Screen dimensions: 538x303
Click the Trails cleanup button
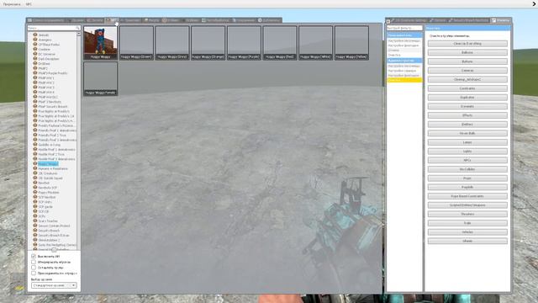(x=467, y=223)
